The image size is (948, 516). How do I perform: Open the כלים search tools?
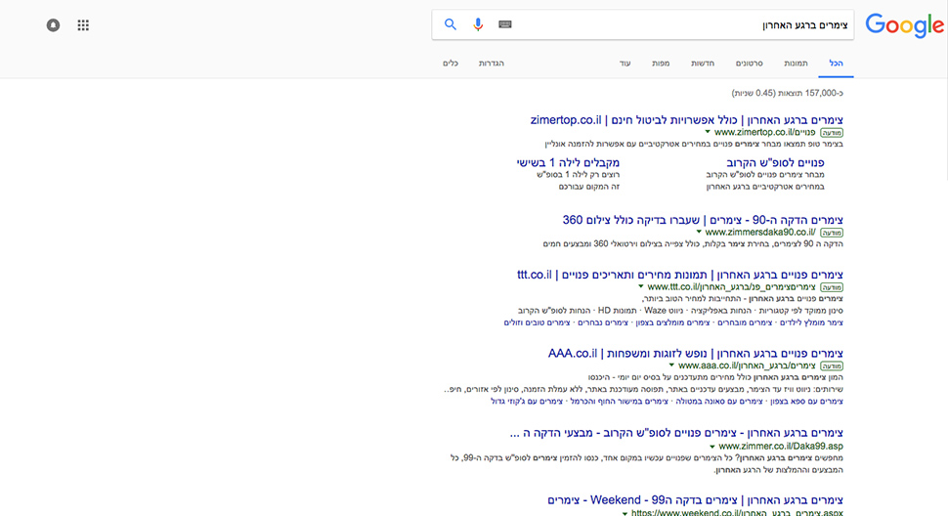point(451,64)
